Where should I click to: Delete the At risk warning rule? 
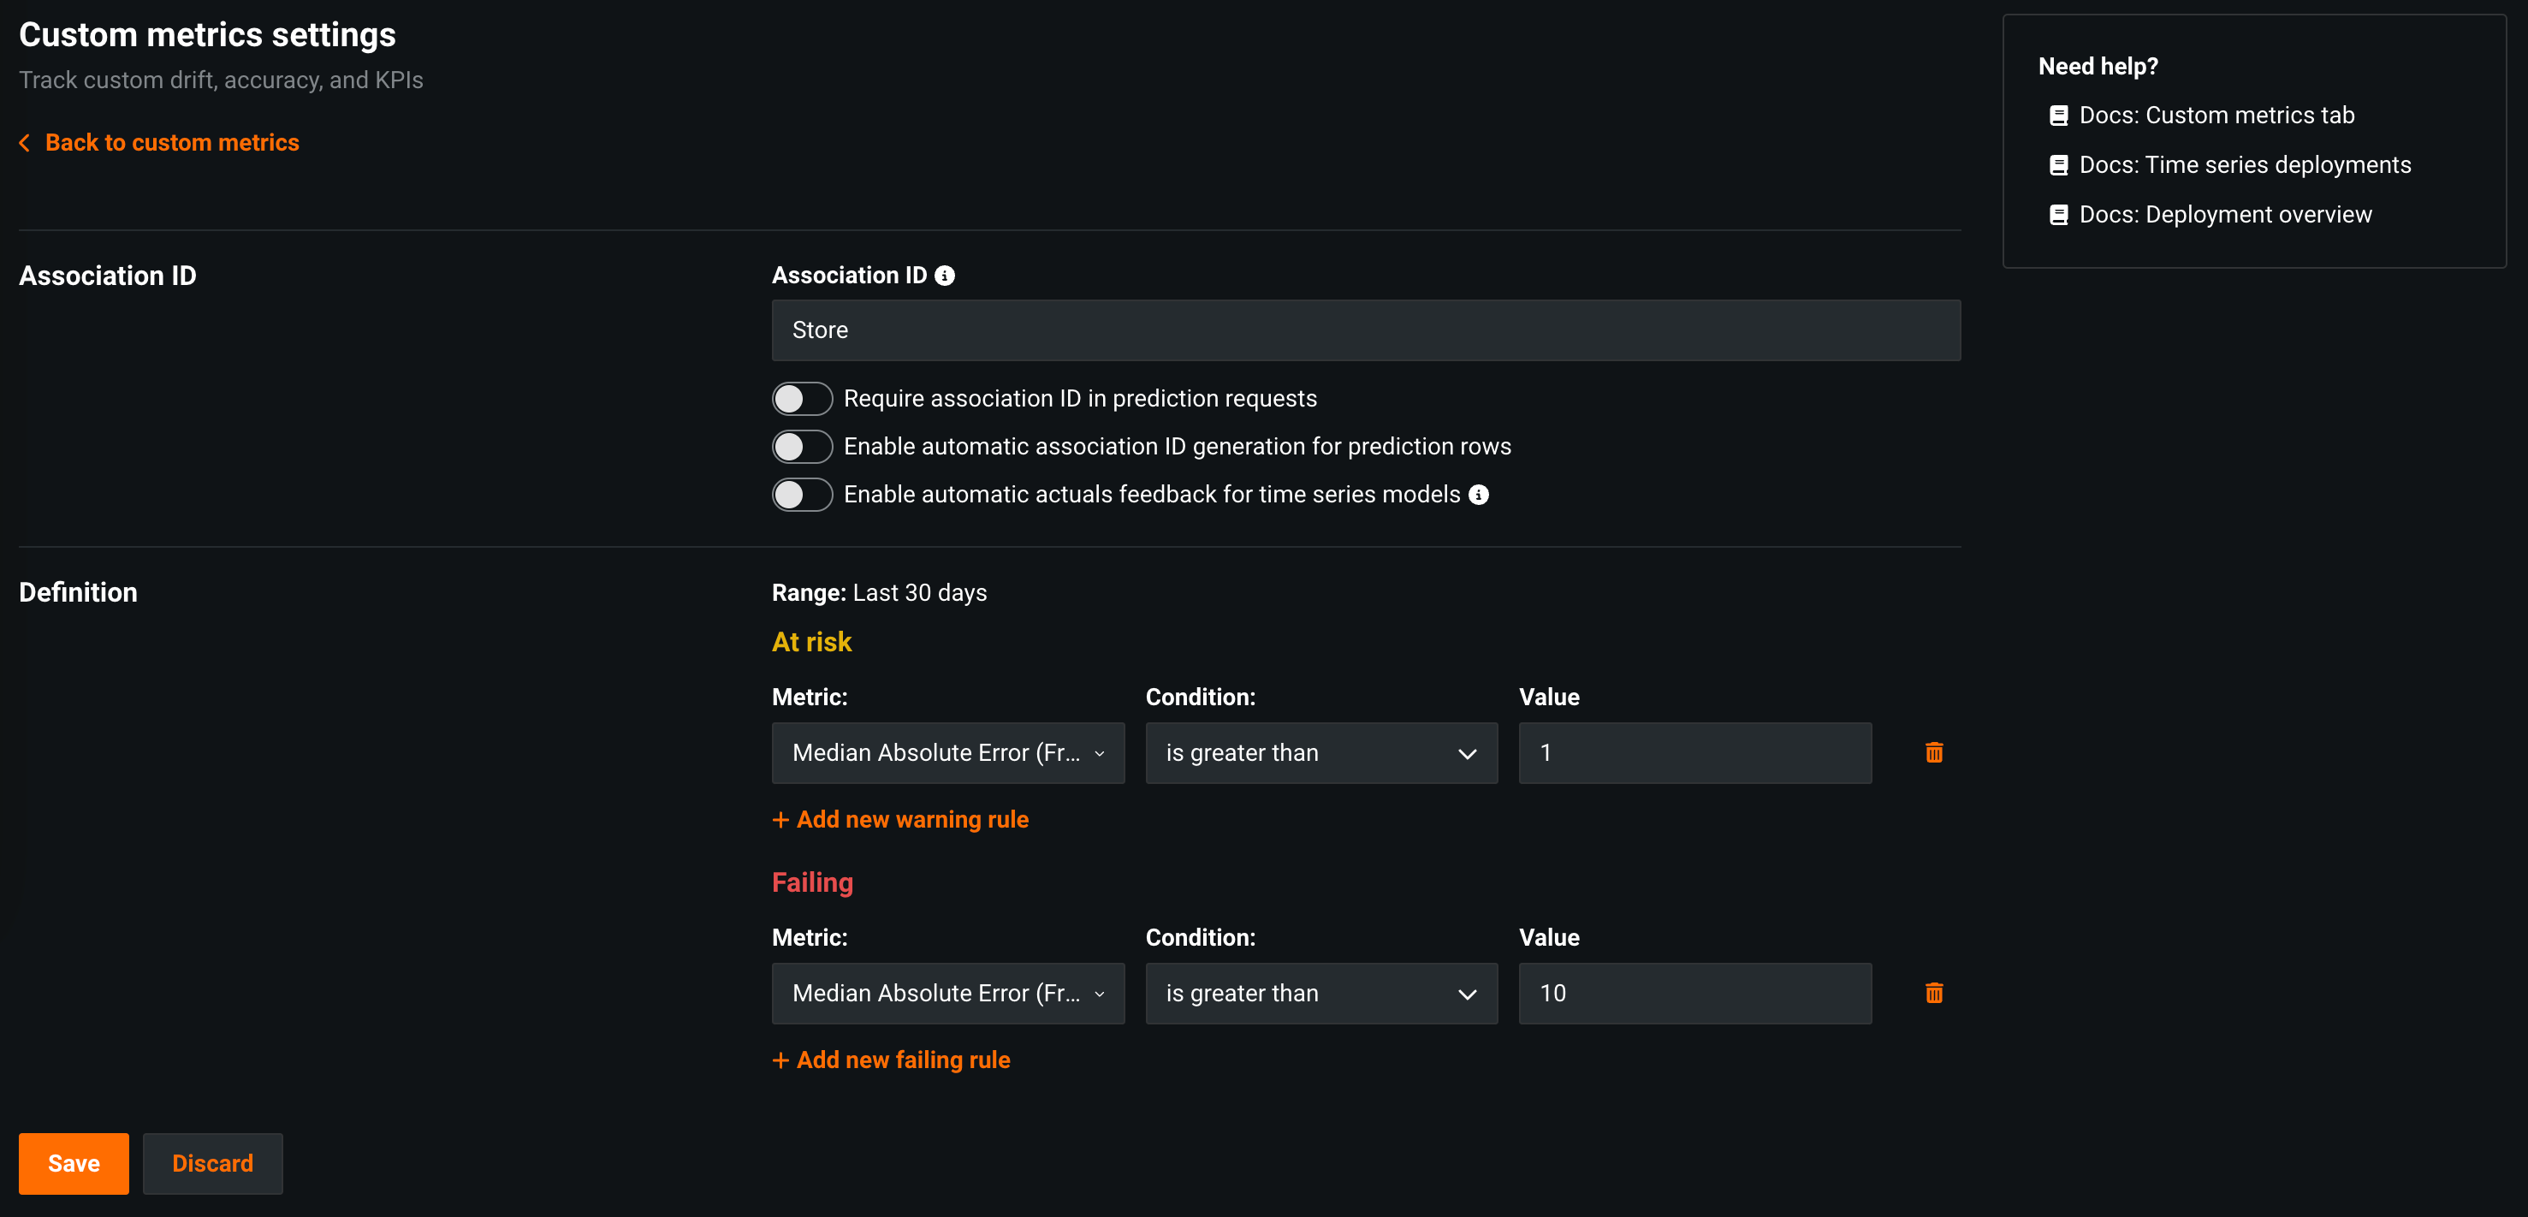pyautogui.click(x=1933, y=753)
